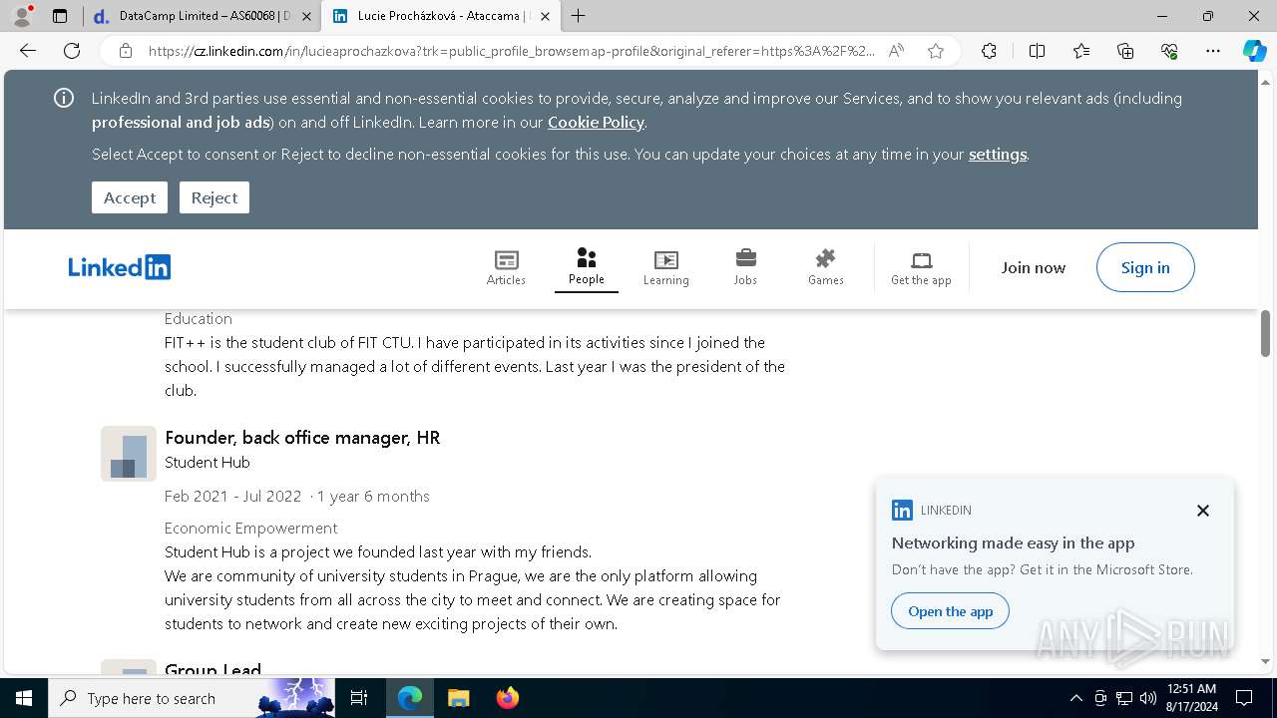Screen dimensions: 1277x718
Task: Click Open the app button
Action: pyautogui.click(x=950, y=611)
